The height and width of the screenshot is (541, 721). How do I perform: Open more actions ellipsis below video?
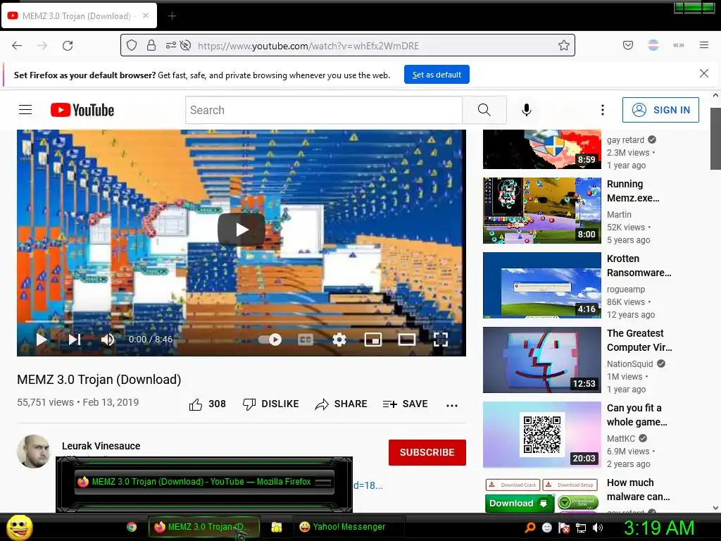point(452,405)
